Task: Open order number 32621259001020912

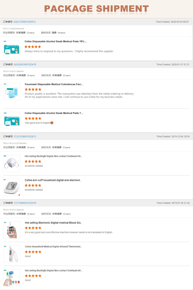Action: (x=24, y=22)
